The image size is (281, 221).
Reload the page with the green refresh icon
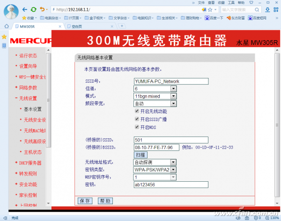pos(34,9)
